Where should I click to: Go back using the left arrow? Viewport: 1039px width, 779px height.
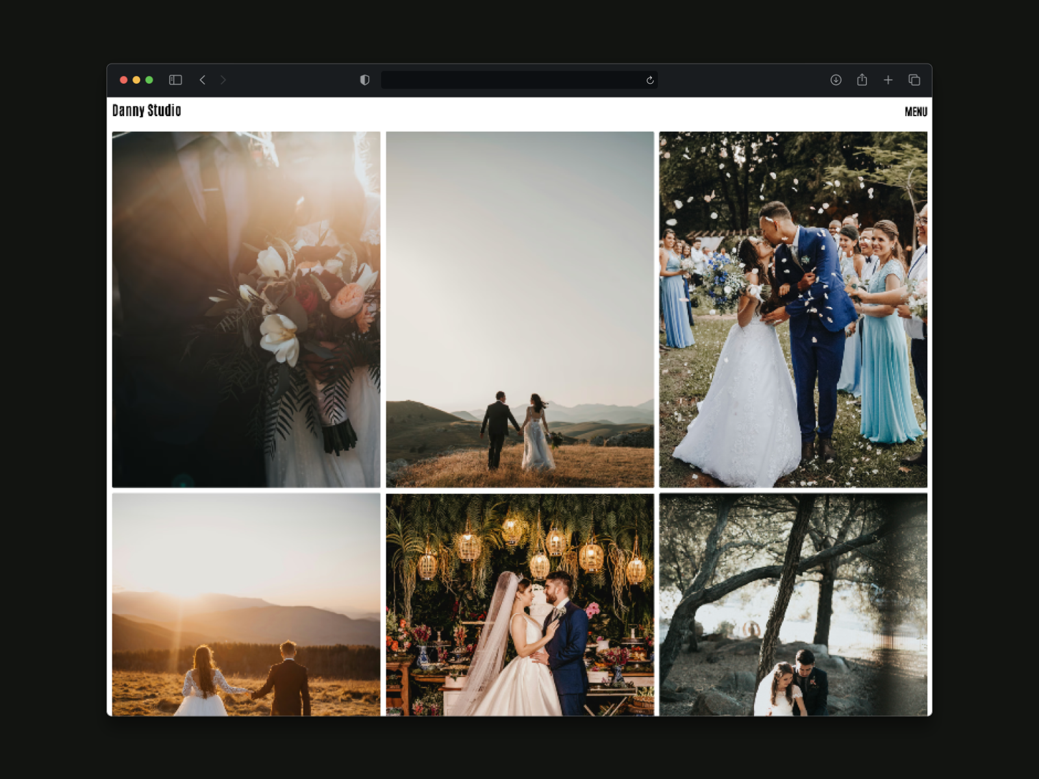coord(202,80)
